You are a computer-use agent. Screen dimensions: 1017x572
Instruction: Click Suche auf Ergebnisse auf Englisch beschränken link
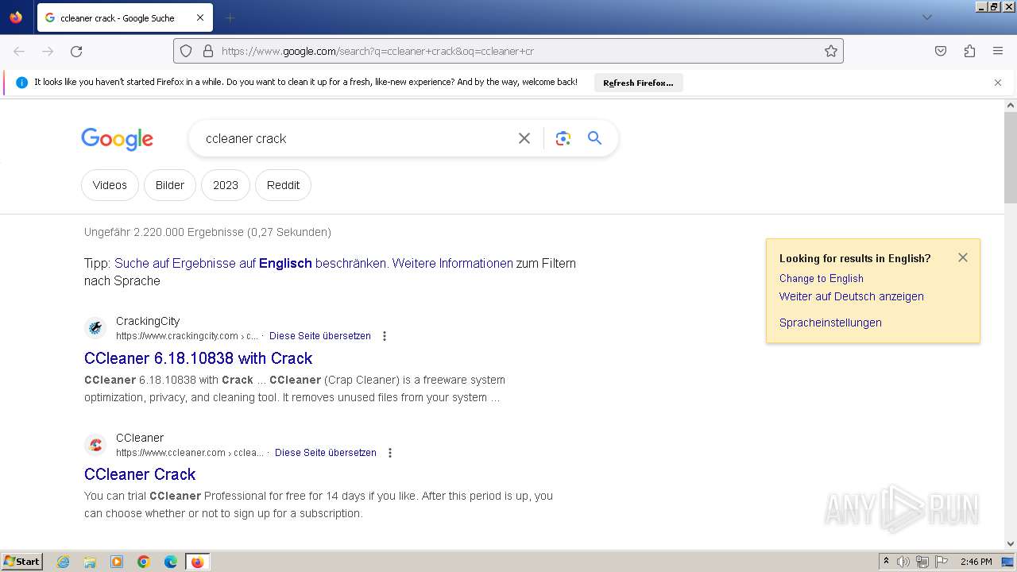point(251,263)
